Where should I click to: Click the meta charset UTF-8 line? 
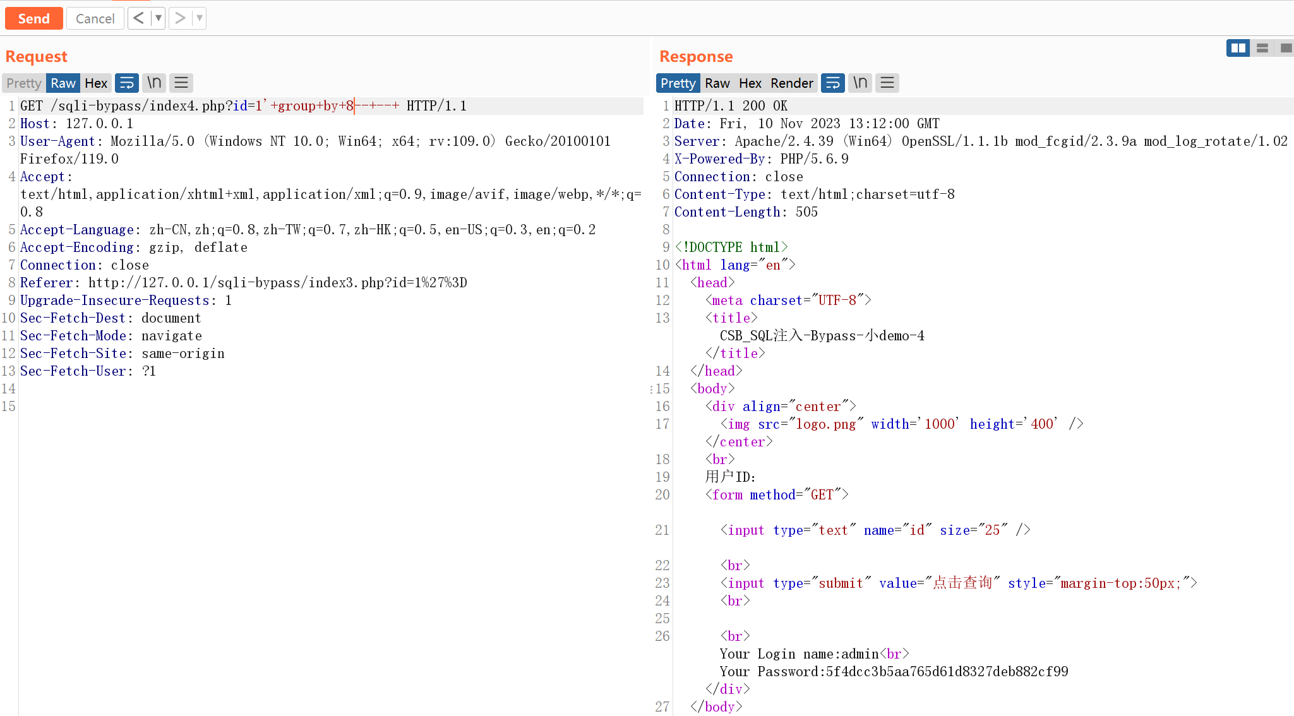point(788,300)
